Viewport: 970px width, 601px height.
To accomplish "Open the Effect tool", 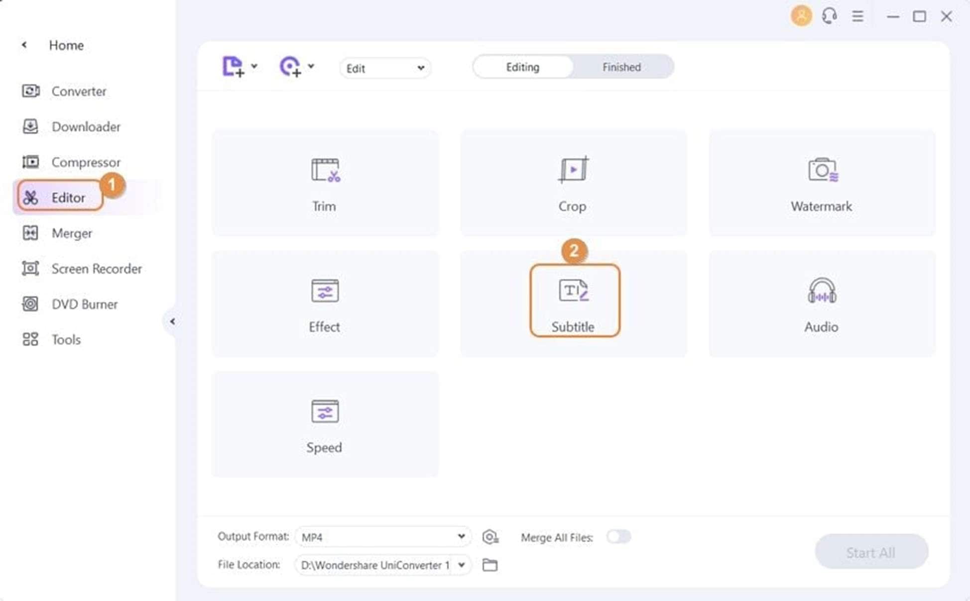I will pyautogui.click(x=325, y=303).
